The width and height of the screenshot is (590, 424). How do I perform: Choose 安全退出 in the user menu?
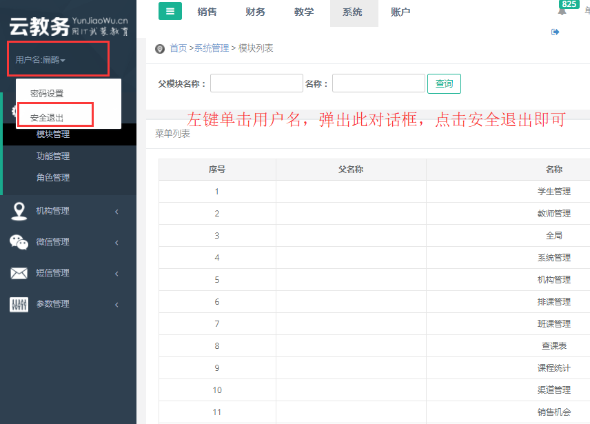(x=47, y=118)
